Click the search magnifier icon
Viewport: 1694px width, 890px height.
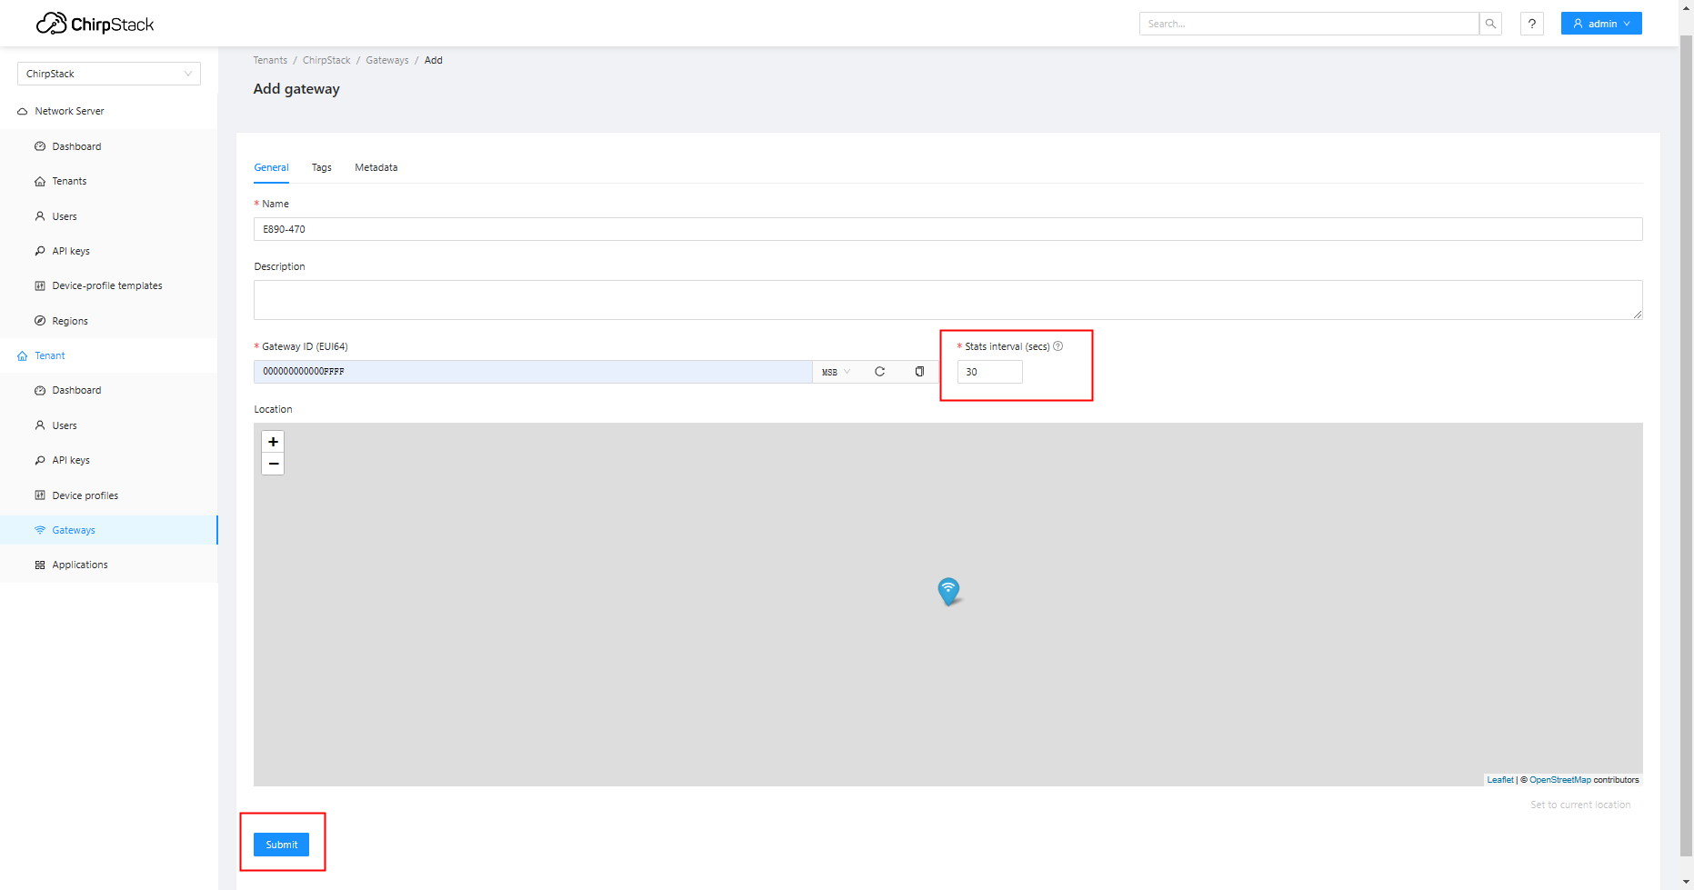1490,24
